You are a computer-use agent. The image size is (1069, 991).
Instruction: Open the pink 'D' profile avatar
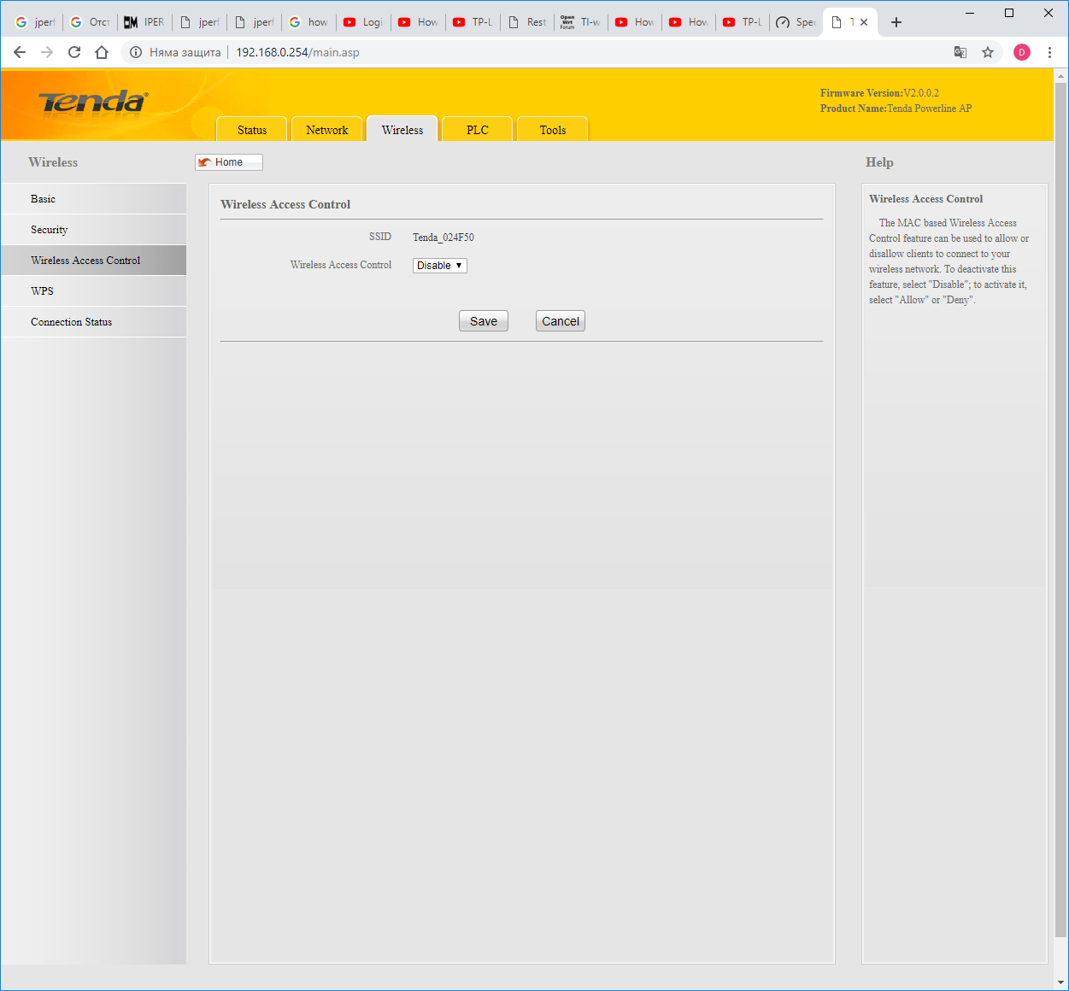click(1022, 52)
